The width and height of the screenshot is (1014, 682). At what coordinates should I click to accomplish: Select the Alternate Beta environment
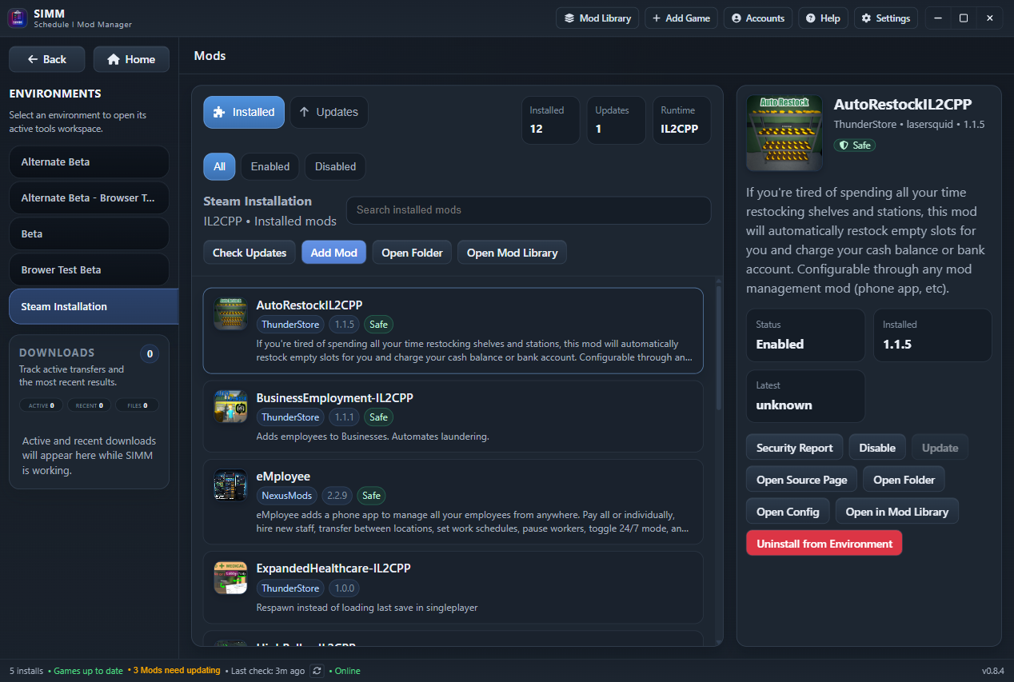point(89,162)
